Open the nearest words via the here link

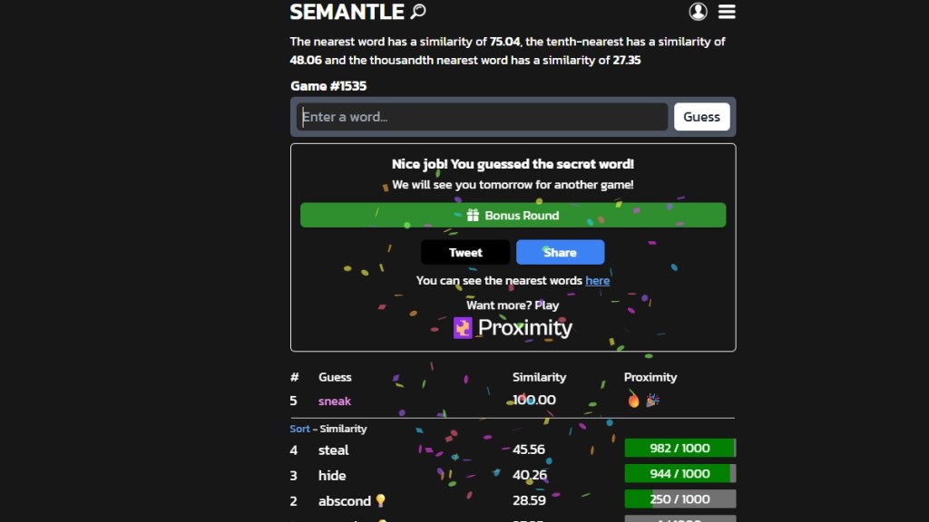(597, 281)
